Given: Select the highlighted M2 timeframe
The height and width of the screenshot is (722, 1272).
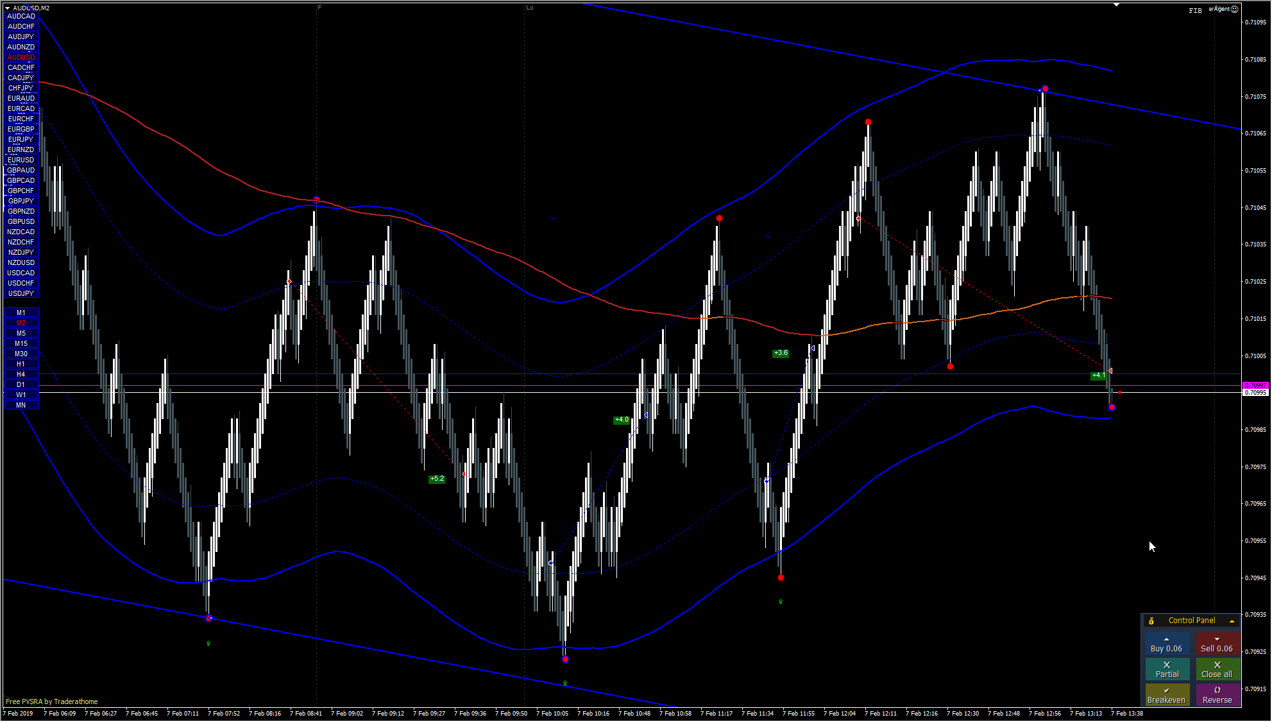Looking at the screenshot, I should [21, 323].
